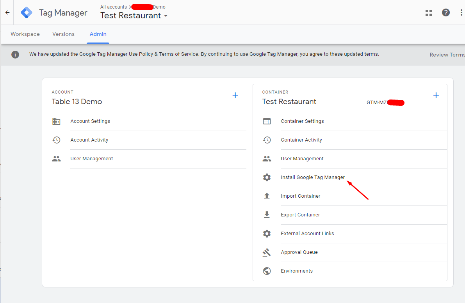Click the Table 13 Demo account name
465x303 pixels.
coord(77,102)
